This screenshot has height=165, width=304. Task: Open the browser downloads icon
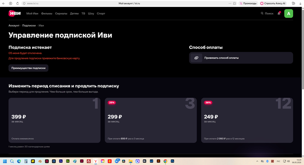point(301,3)
